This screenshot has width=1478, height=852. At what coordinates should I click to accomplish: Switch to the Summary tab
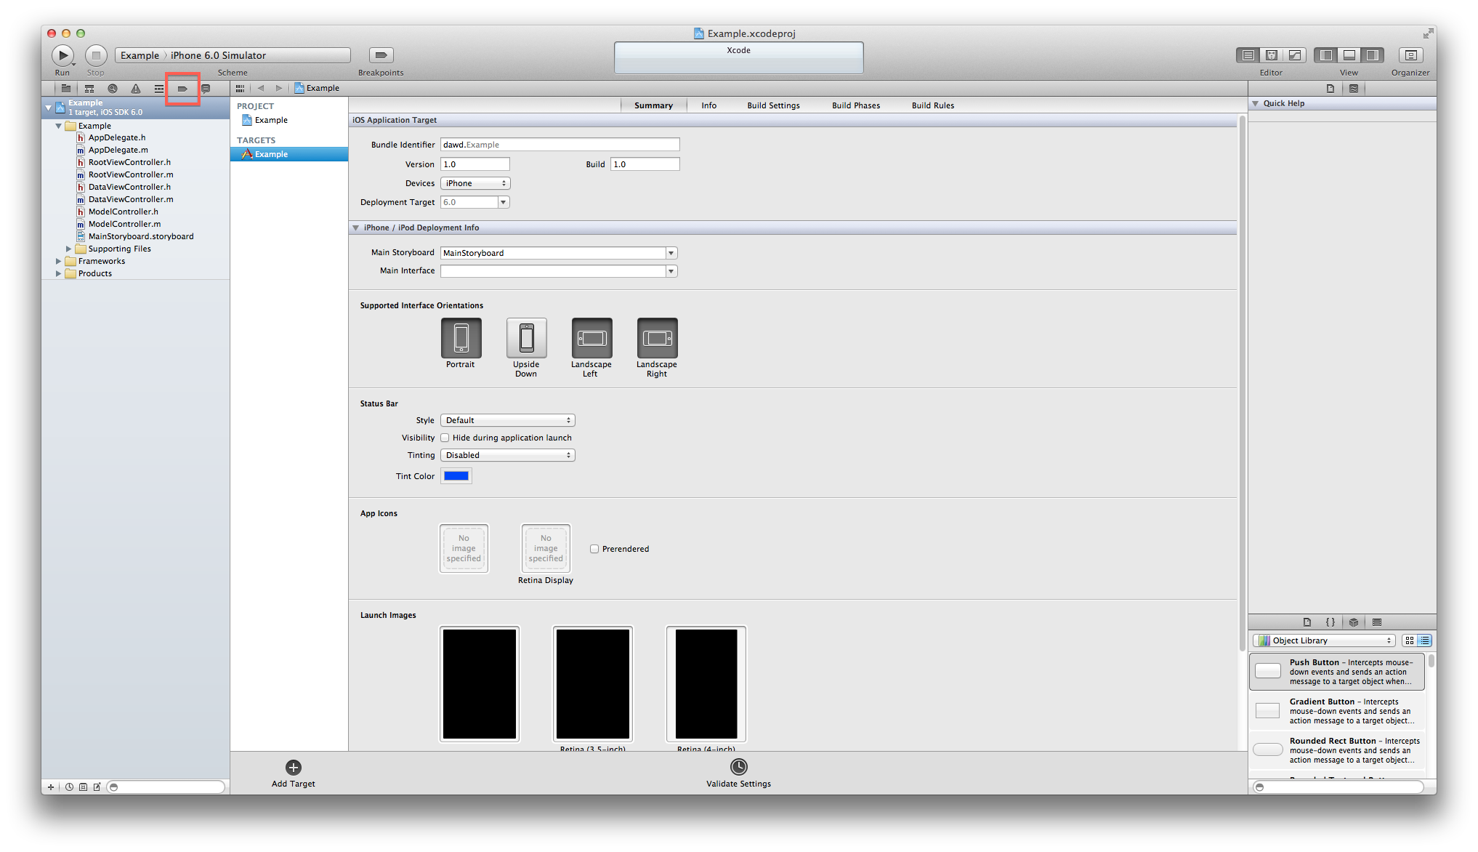(653, 105)
